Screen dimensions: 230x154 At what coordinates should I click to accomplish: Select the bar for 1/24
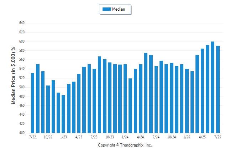pyautogui.click(x=125, y=99)
